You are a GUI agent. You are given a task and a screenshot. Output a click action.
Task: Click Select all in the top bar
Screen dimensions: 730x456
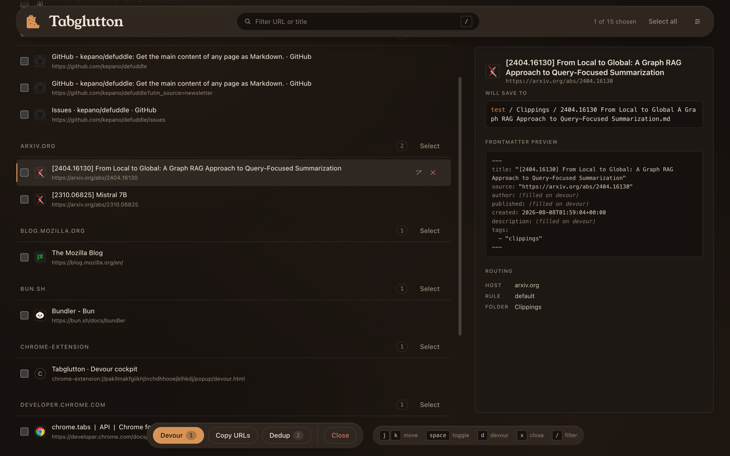663,21
